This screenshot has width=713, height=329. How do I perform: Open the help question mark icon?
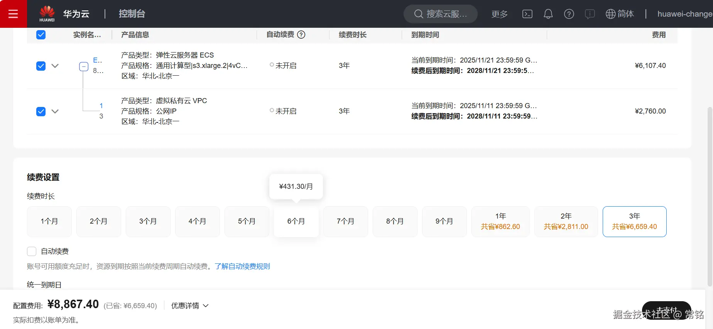coord(569,14)
